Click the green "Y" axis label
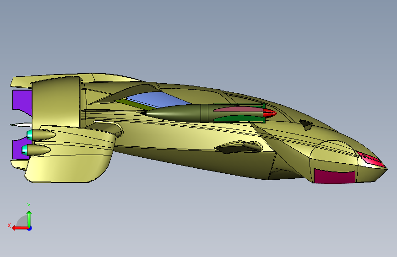Image resolution: width=397 pixels, height=257 pixels. pyautogui.click(x=29, y=205)
